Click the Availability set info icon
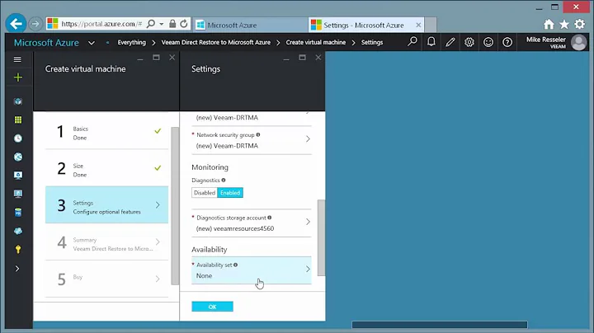The width and height of the screenshot is (594, 333). 236,265
